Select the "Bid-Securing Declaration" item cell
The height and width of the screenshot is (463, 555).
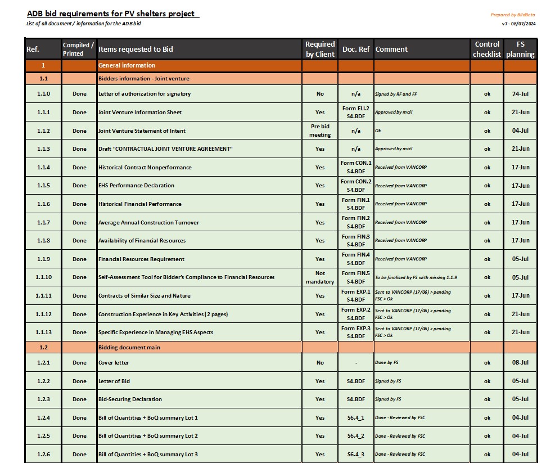point(130,399)
